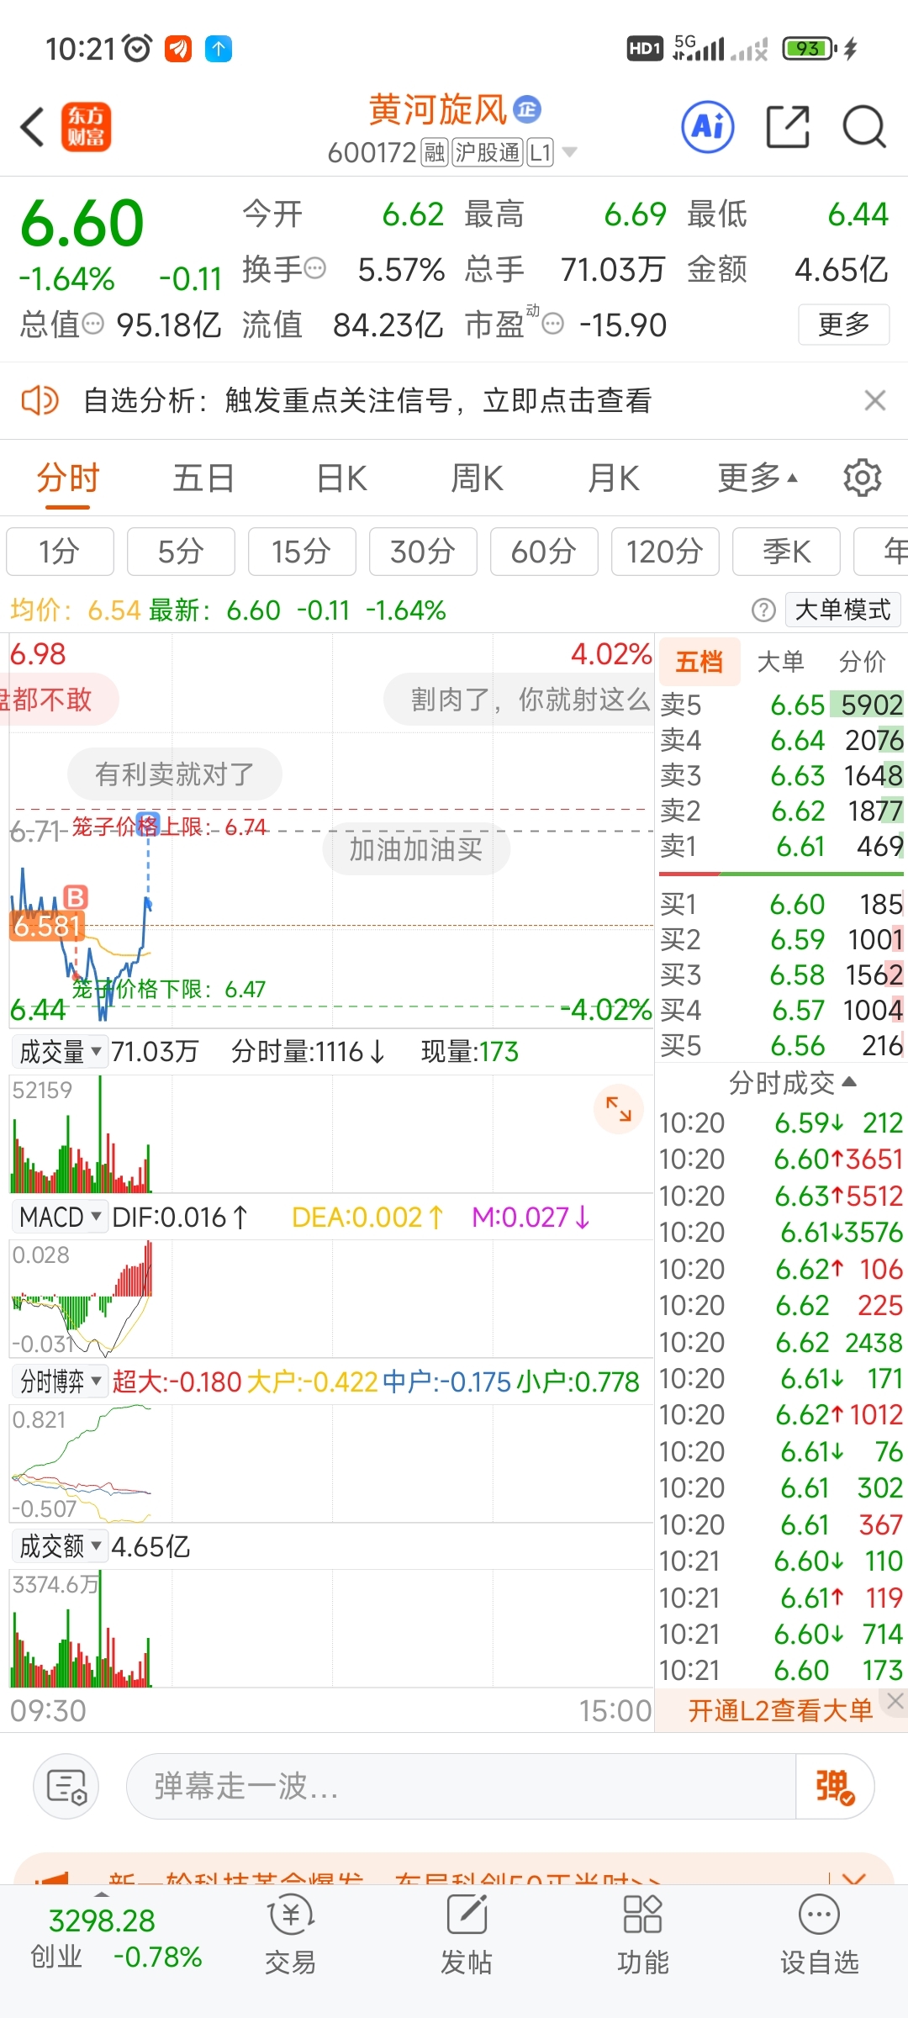Open the 成交额 indicator dropdown
908x2018 pixels.
(61, 1546)
